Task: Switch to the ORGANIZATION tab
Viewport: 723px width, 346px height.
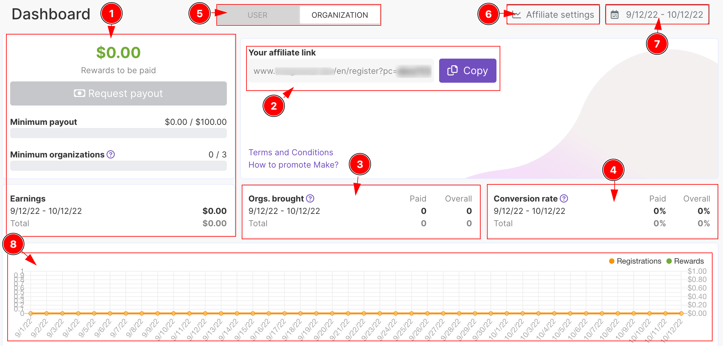Action: pos(340,15)
